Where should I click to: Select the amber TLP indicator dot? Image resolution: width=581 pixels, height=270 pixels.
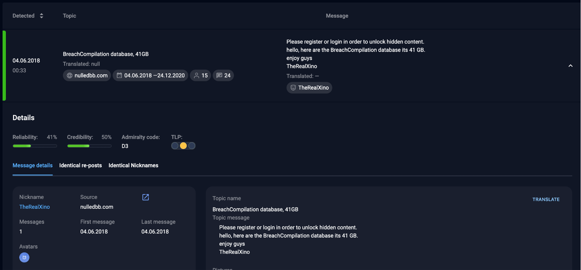pyautogui.click(x=183, y=146)
